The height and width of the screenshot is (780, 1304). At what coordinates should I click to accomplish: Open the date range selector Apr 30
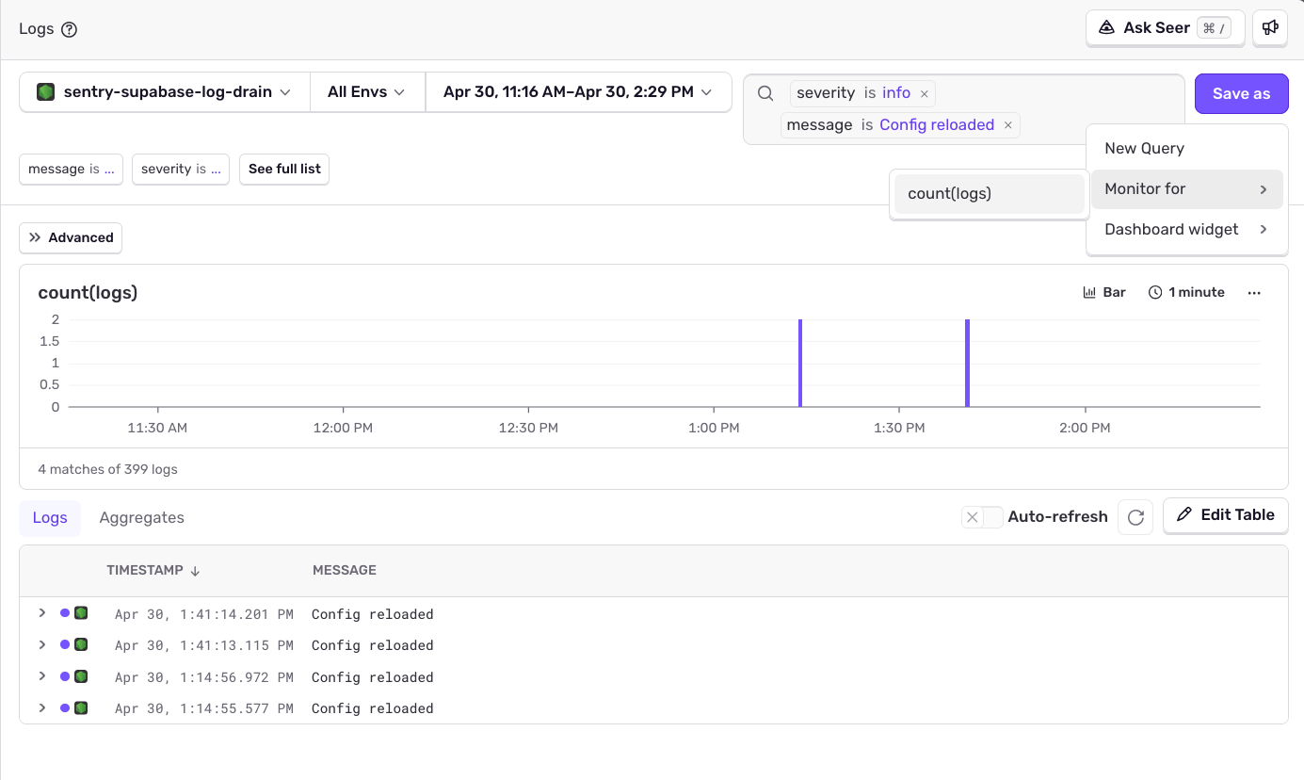pyautogui.click(x=578, y=92)
